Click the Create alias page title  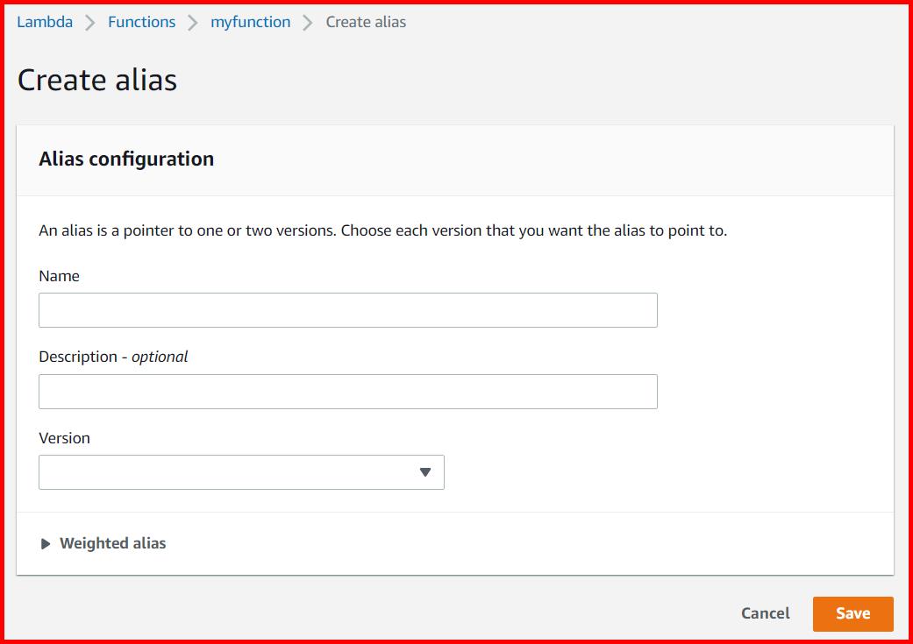[96, 80]
